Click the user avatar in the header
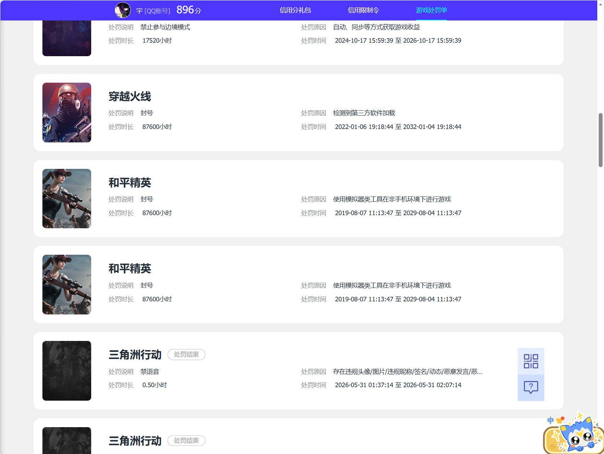The width and height of the screenshot is (604, 454). [123, 10]
